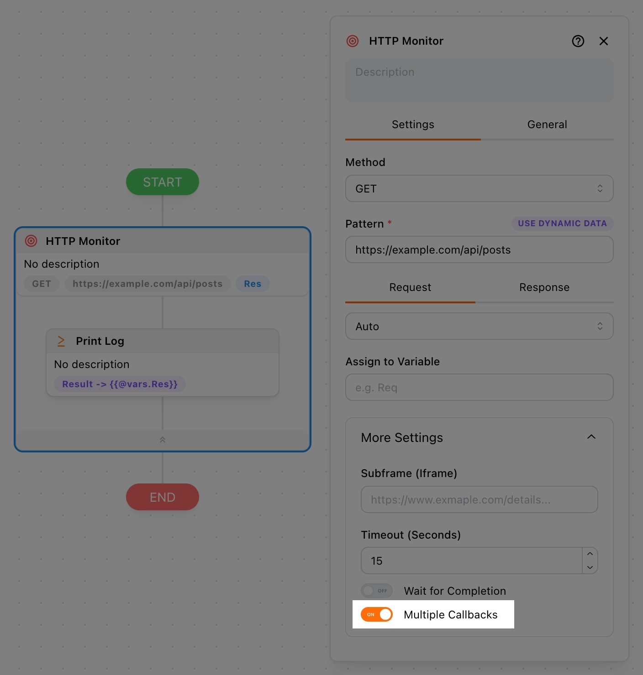The height and width of the screenshot is (675, 643).
Task: Click the Subframe (Iframe) URL field
Action: click(x=479, y=499)
